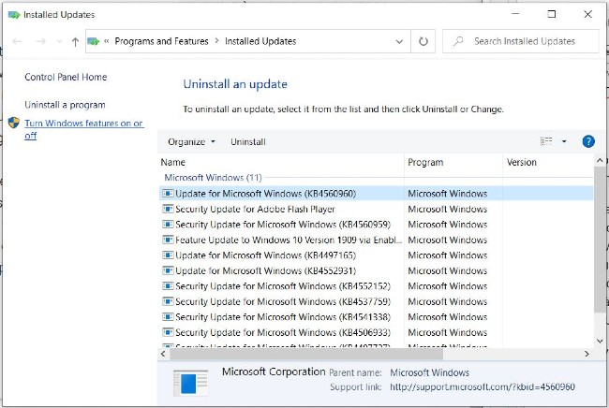
Task: Go up one level with Up arrow
Action: pos(75,41)
